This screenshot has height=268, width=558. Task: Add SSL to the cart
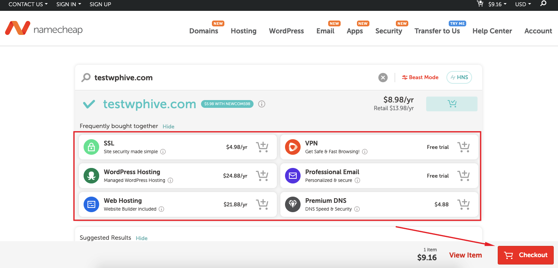[262, 147]
